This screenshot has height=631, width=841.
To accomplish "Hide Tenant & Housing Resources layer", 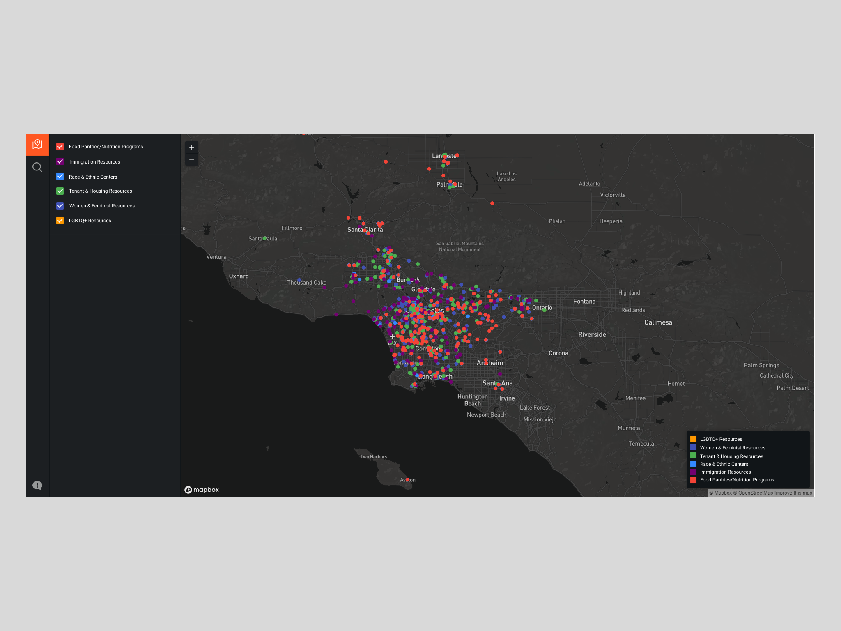I will 60,191.
